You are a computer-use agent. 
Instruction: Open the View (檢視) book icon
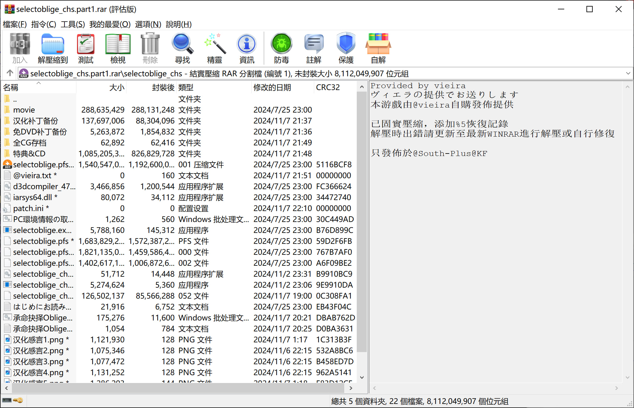point(118,48)
